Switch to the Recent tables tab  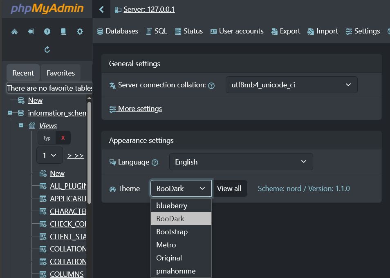[23, 73]
